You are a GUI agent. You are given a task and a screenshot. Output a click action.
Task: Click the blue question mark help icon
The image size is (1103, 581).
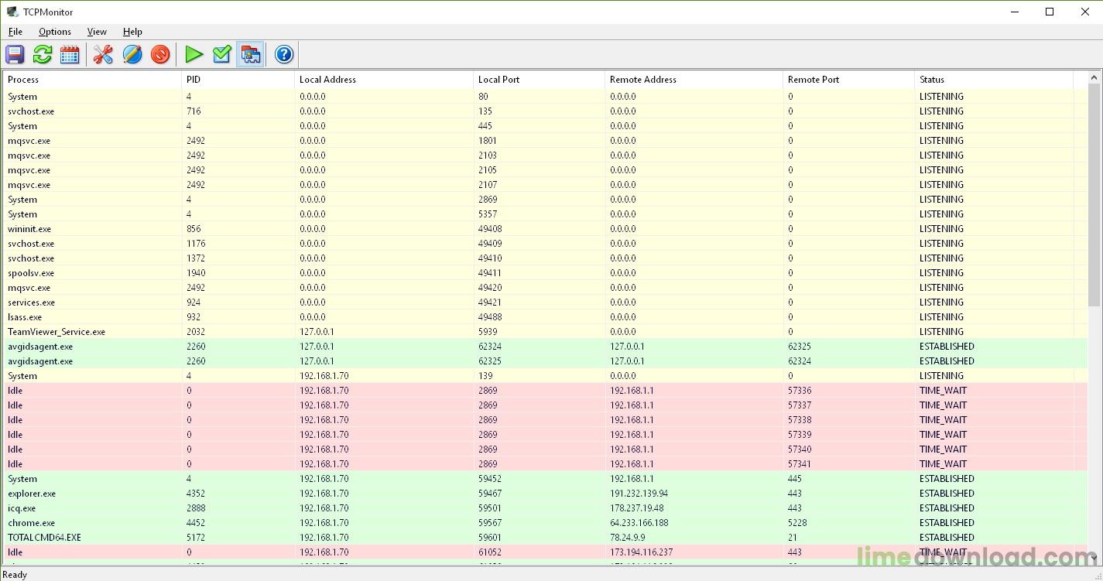click(284, 54)
